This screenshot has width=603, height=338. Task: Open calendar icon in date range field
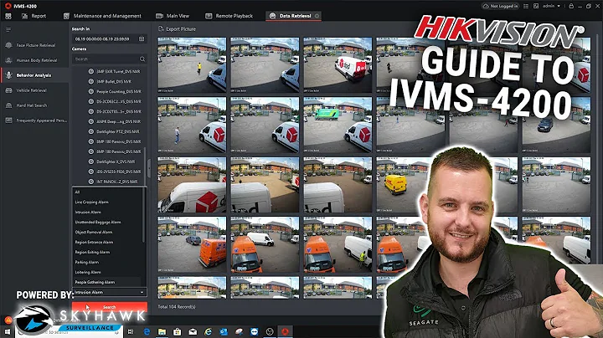point(142,38)
